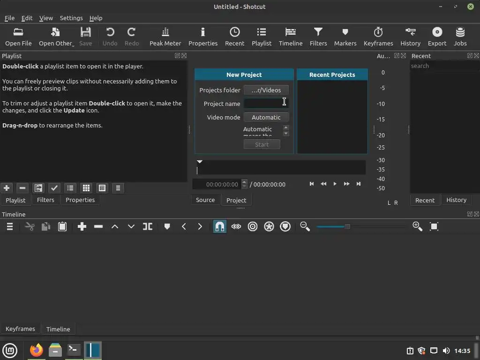The width and height of the screenshot is (480, 360).
Task: Open Keyframes from the main toolbar
Action: pos(378,37)
